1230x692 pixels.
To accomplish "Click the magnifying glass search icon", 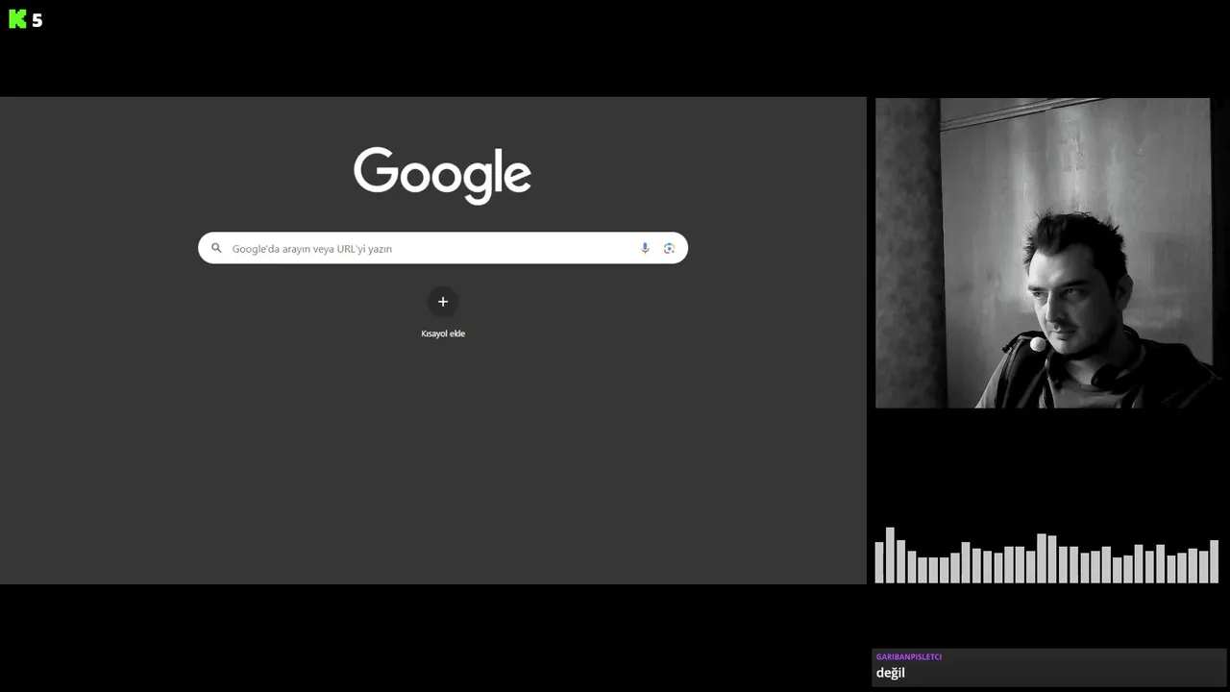I will point(216,248).
